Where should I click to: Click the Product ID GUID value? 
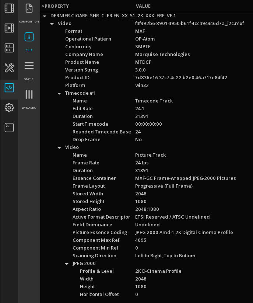[x=181, y=78]
